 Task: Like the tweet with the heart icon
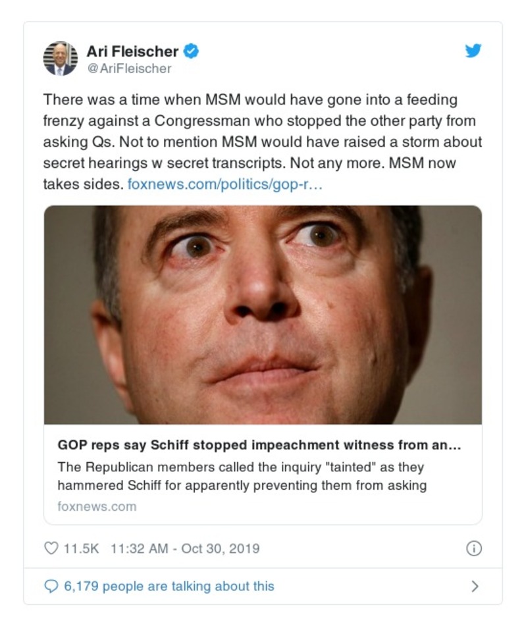[x=51, y=548]
